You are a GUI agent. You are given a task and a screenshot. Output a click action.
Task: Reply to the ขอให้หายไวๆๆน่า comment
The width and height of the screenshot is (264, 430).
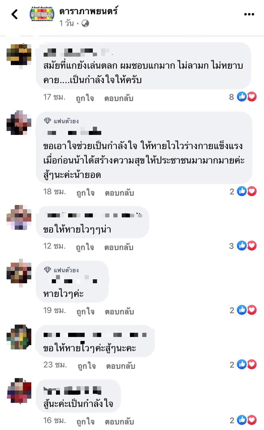[x=119, y=247]
